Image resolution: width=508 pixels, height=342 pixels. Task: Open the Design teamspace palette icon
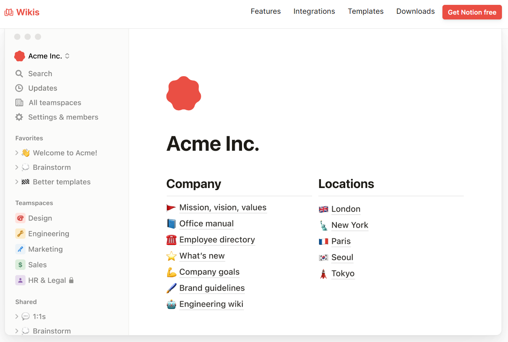[20, 218]
